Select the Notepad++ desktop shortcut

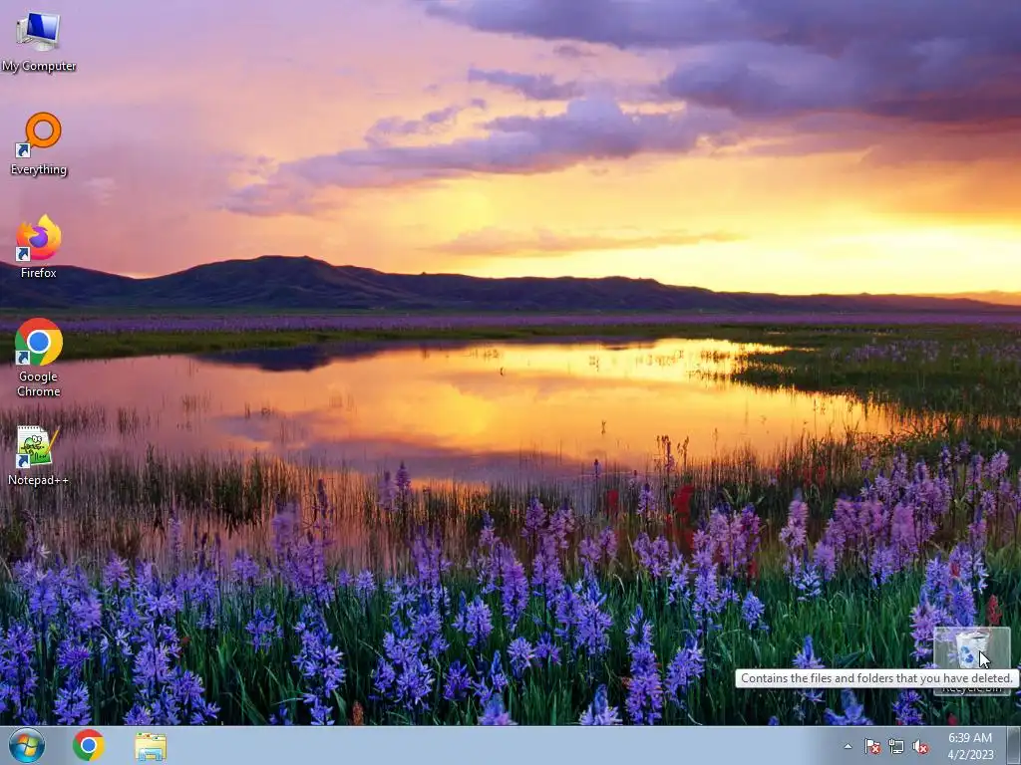click(39, 455)
